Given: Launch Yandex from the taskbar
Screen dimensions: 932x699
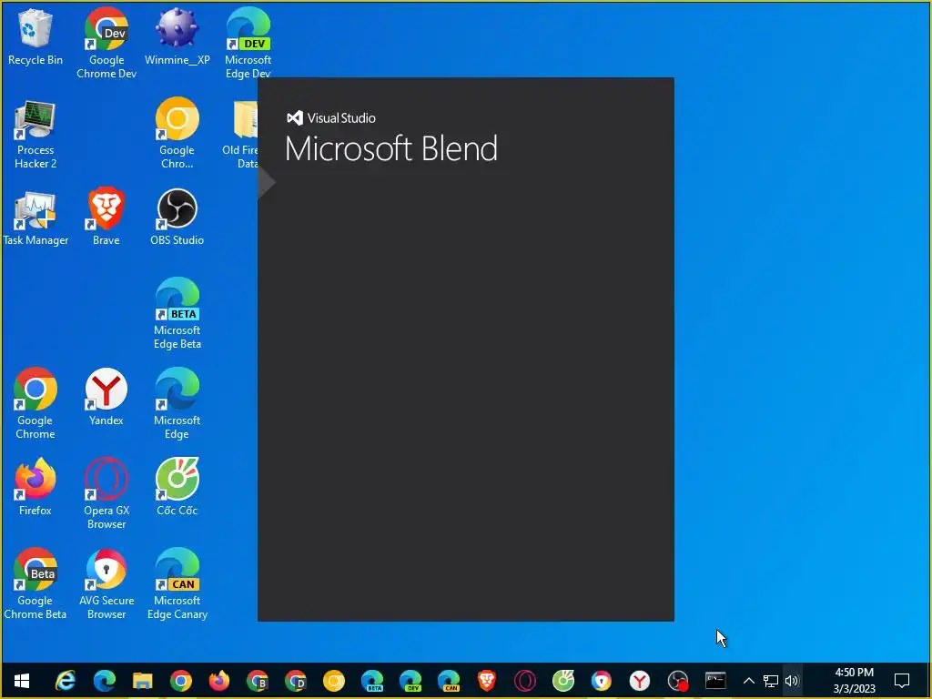Looking at the screenshot, I should [640, 681].
